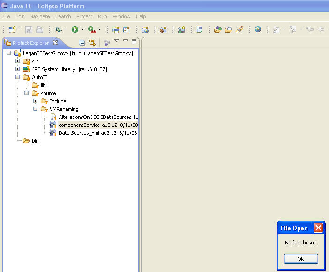Click the Save disk icon
This screenshot has height=272, width=329.
click(29, 29)
